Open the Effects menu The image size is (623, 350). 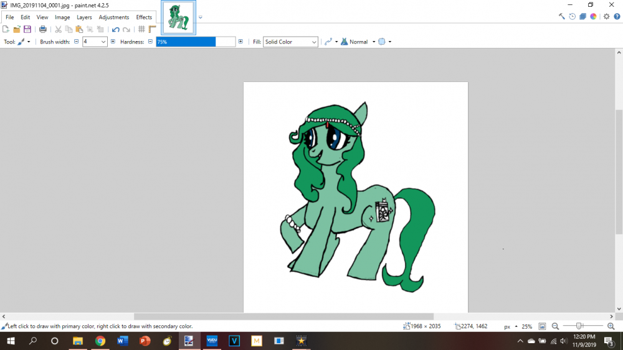144,17
